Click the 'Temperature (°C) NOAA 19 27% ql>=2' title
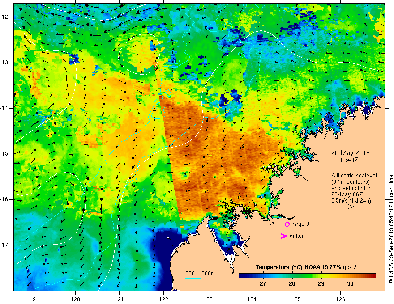This screenshot has height=304, width=394. click(306, 267)
